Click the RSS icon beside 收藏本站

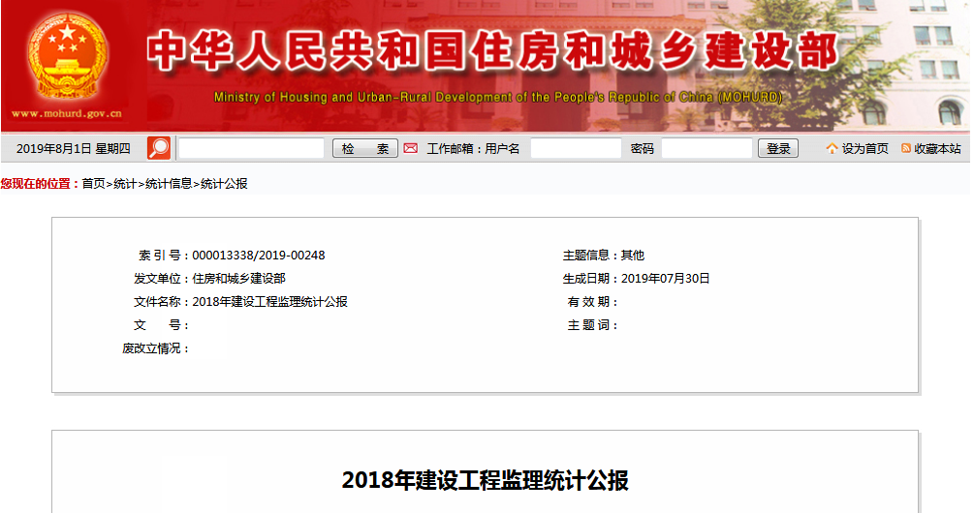tap(906, 148)
